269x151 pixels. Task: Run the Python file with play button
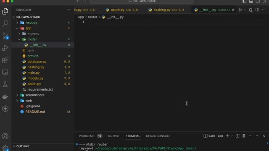click(240, 10)
